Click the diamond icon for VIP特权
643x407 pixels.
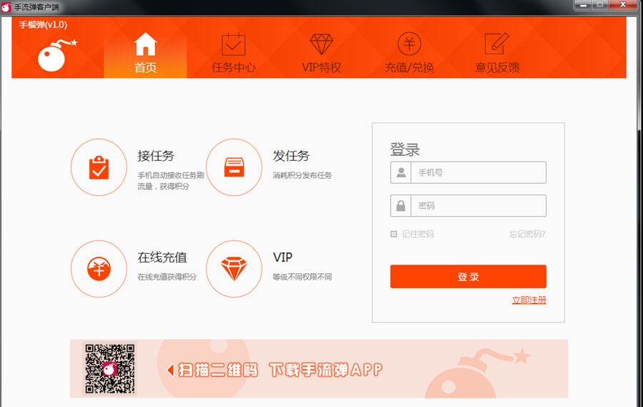[x=321, y=44]
